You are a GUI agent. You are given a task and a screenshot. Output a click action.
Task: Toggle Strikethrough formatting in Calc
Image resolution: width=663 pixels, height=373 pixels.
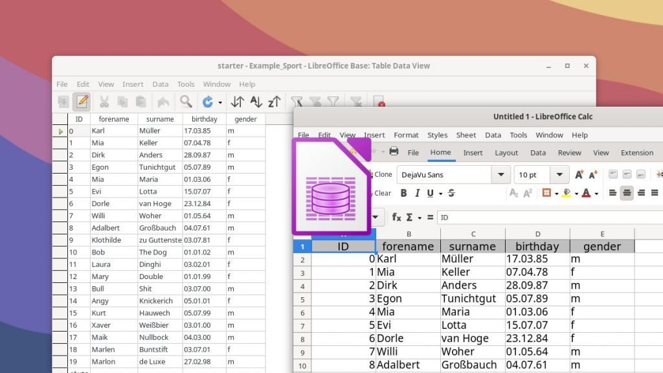click(451, 193)
